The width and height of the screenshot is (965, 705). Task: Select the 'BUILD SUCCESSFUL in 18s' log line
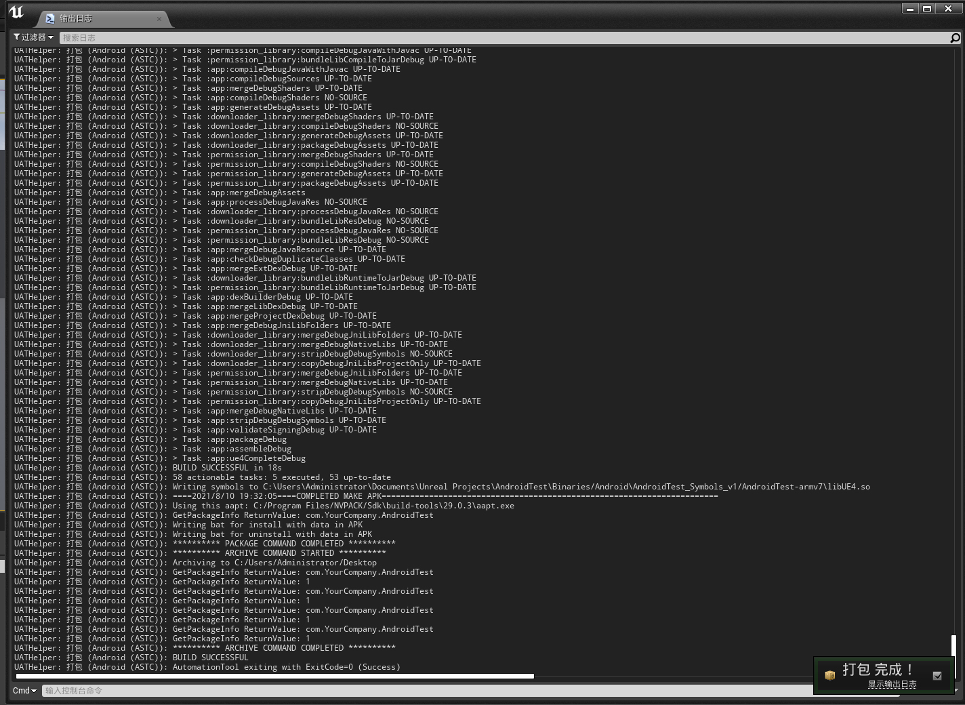(x=148, y=468)
